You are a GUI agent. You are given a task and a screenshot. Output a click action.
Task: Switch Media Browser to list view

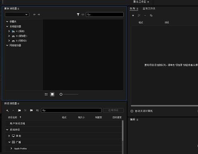point(46,94)
